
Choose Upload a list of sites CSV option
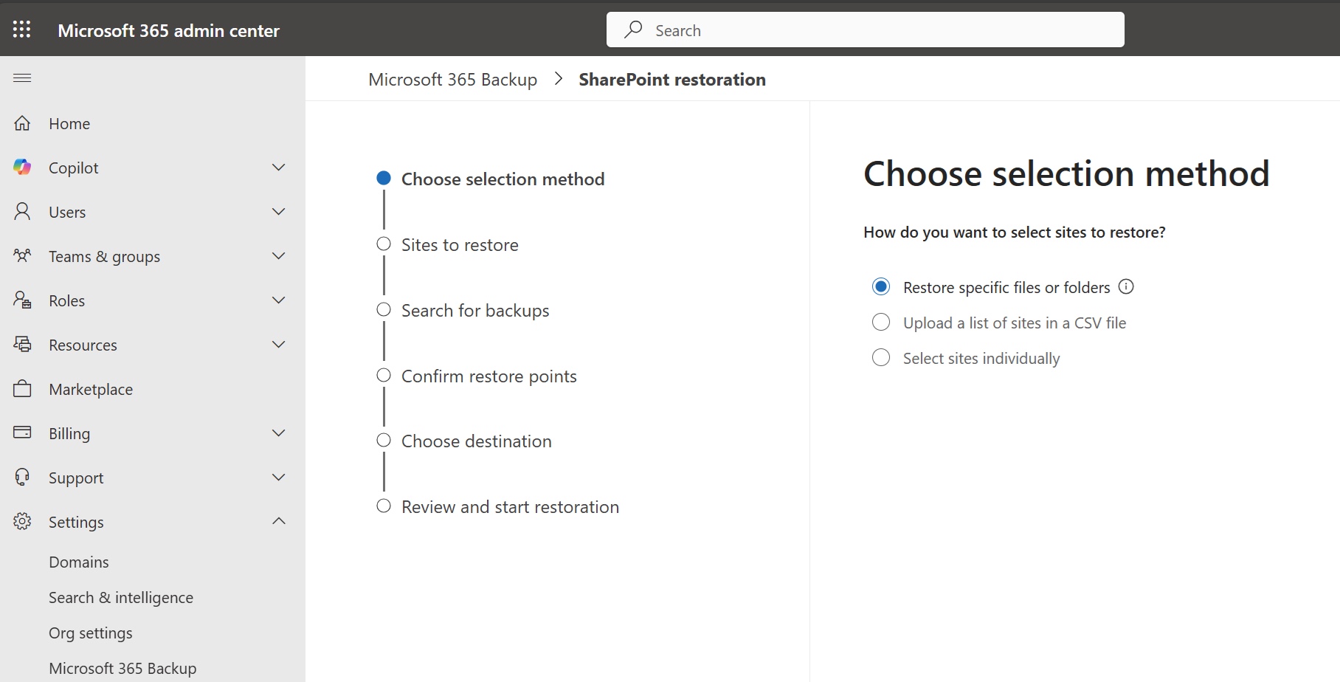[x=881, y=323]
